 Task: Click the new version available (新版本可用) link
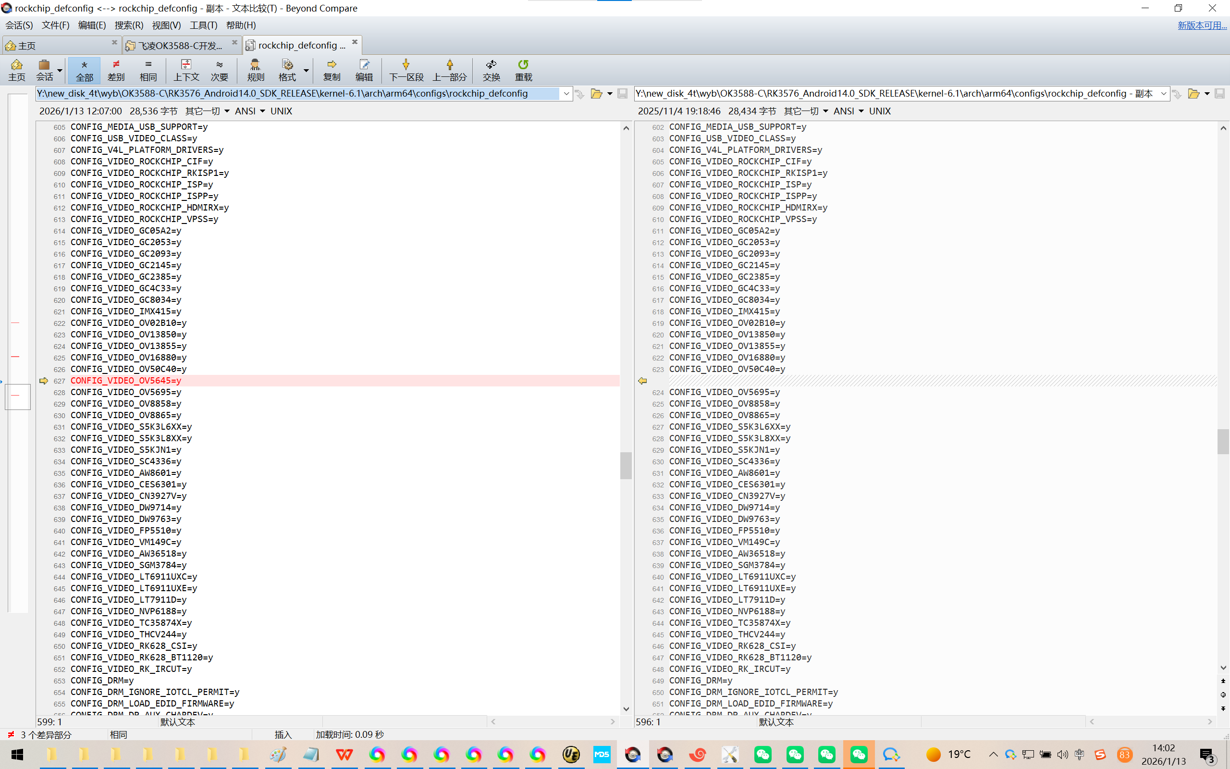click(x=1202, y=25)
